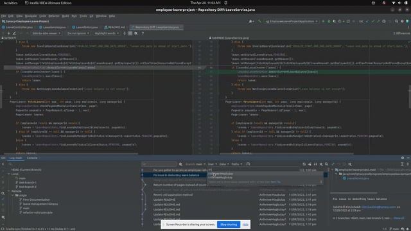Image resolution: width=411 pixels, height=231 pixels.
Task: Open the Refactor menu
Action: click(54, 16)
